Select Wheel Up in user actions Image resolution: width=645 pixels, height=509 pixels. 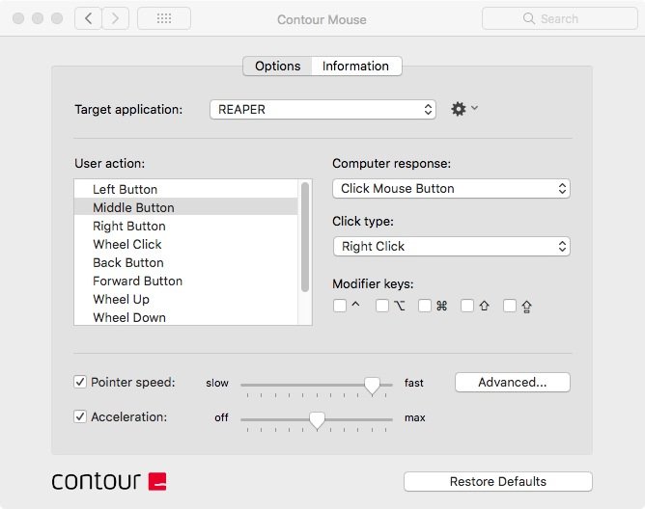186,299
